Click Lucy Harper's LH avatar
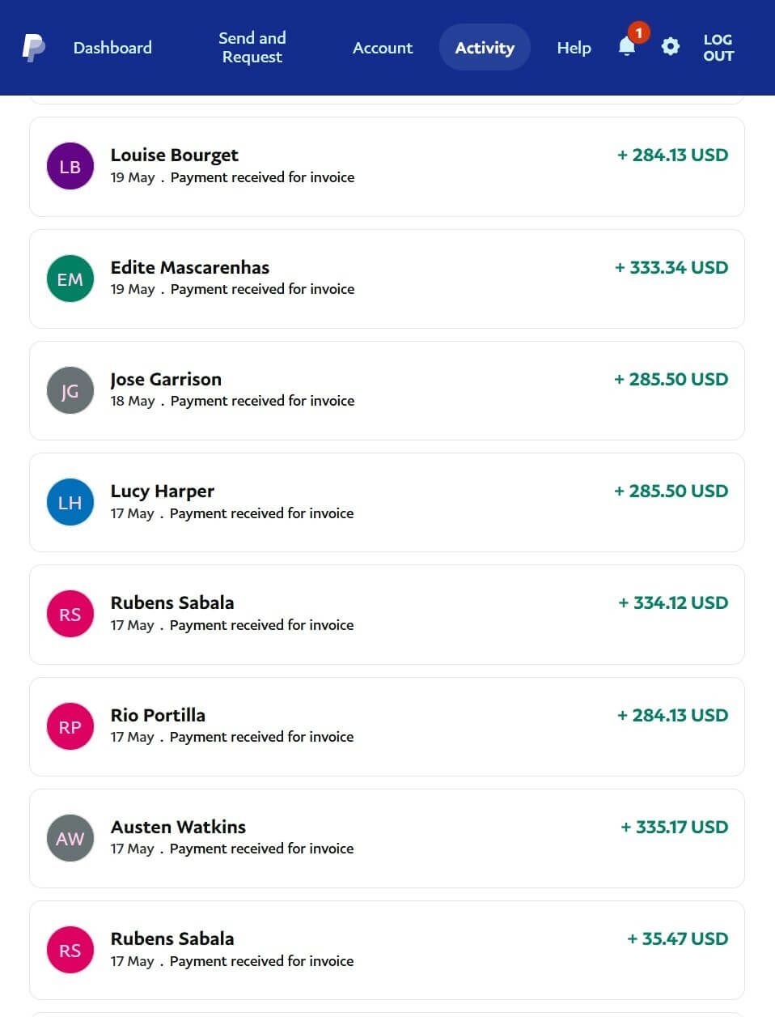The width and height of the screenshot is (775, 1017). (70, 502)
